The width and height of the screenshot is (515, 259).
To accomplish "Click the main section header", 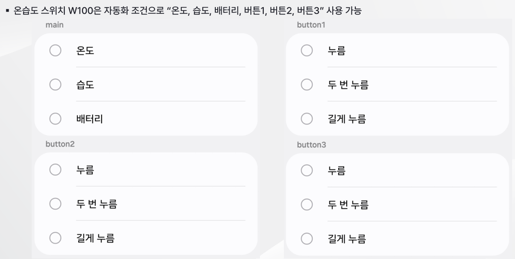I will (54, 25).
